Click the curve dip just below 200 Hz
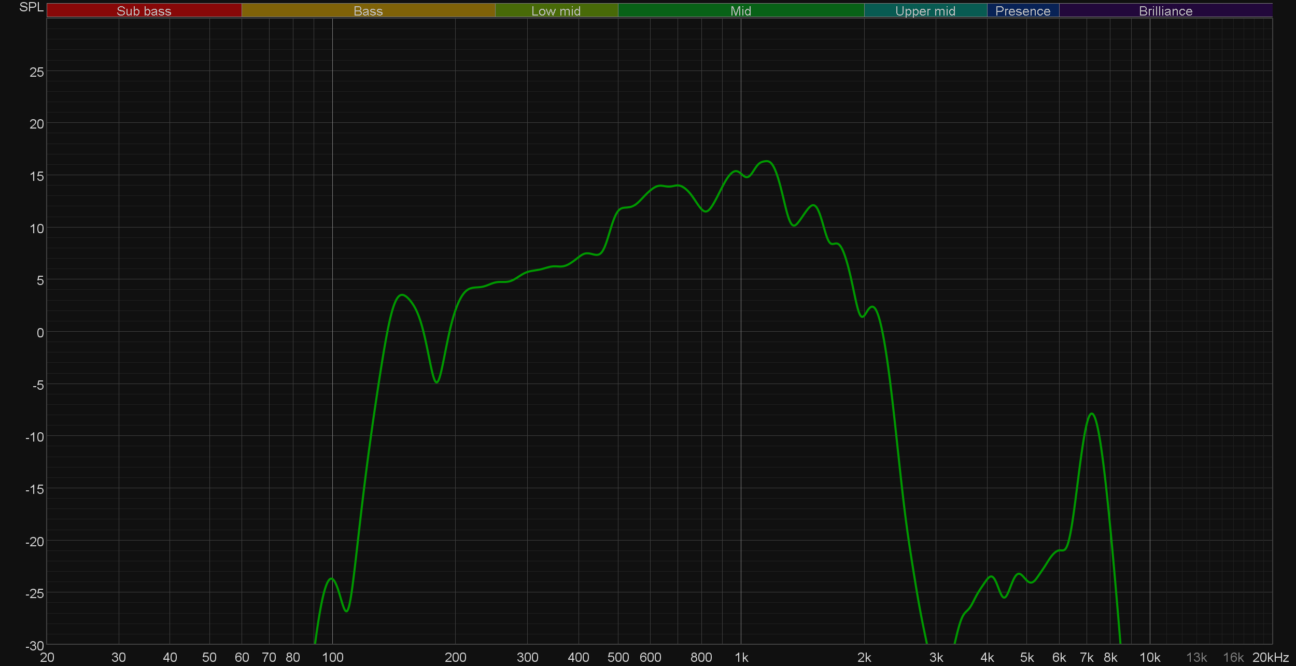 [436, 382]
